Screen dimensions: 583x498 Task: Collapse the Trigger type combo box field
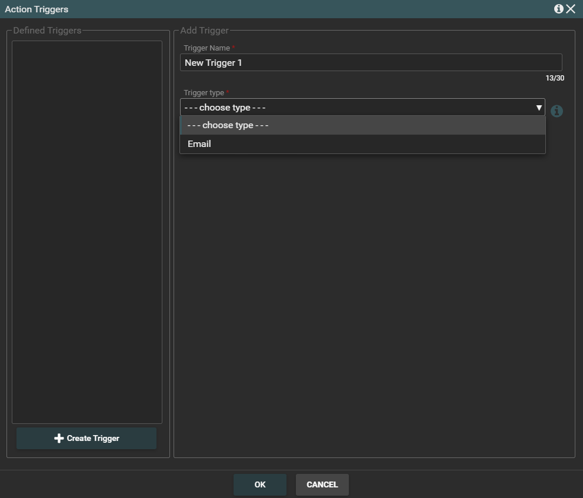pyautogui.click(x=353, y=108)
